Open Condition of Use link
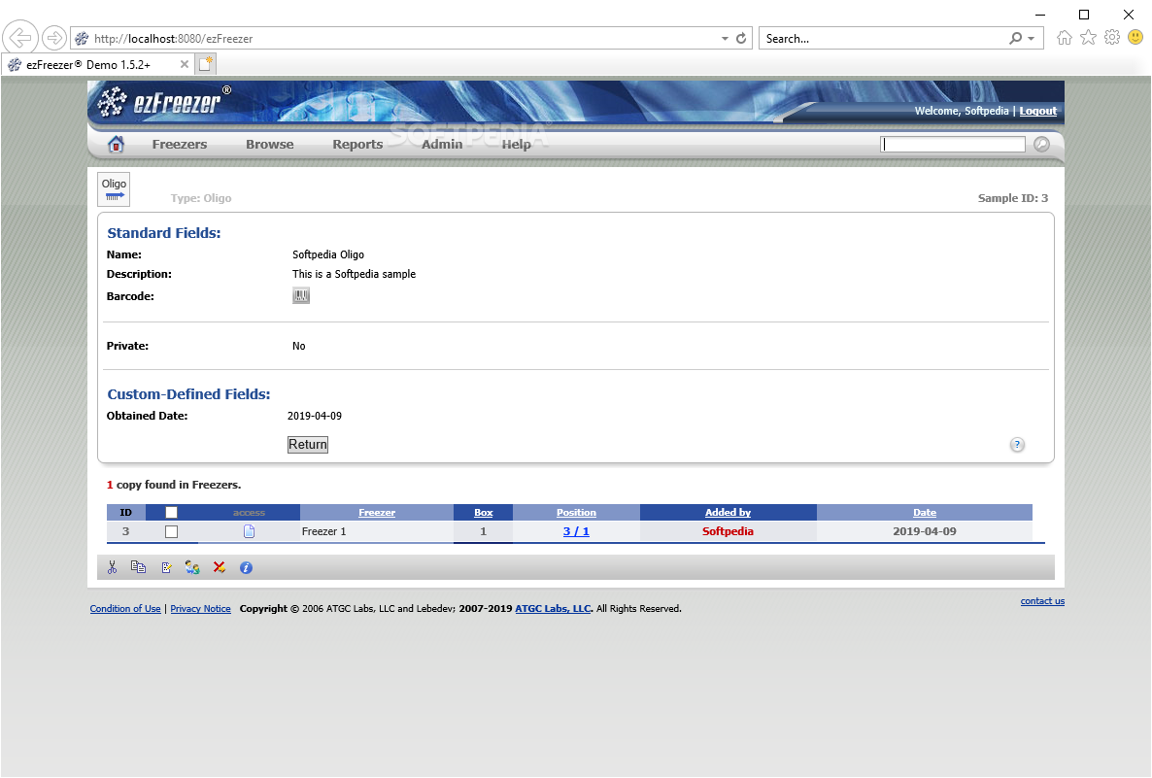Image resolution: width=1152 pixels, height=778 pixels. point(125,608)
